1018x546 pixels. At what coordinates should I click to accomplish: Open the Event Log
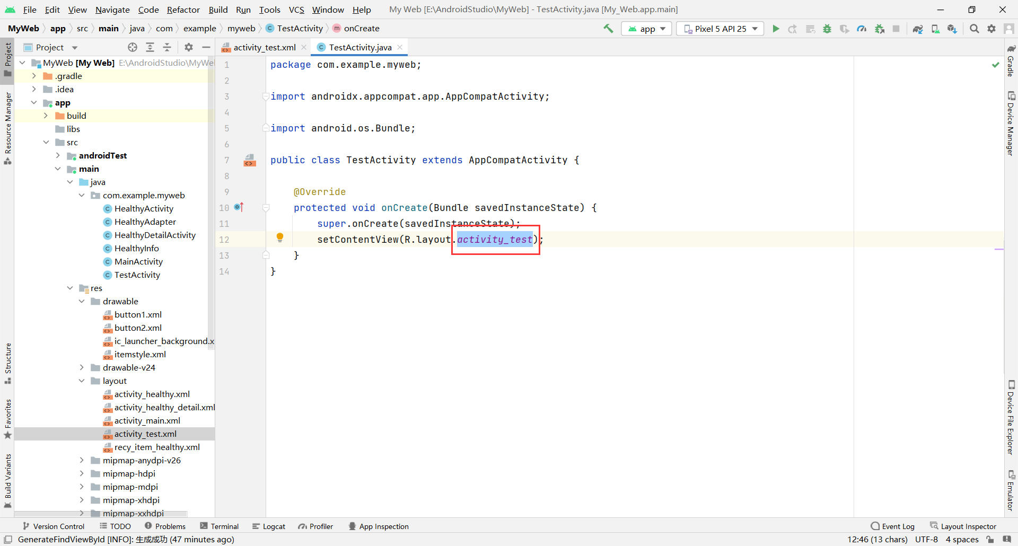tap(893, 526)
